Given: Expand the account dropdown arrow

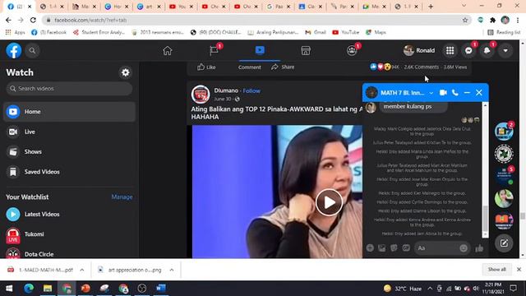Looking at the screenshot, I should 505,51.
